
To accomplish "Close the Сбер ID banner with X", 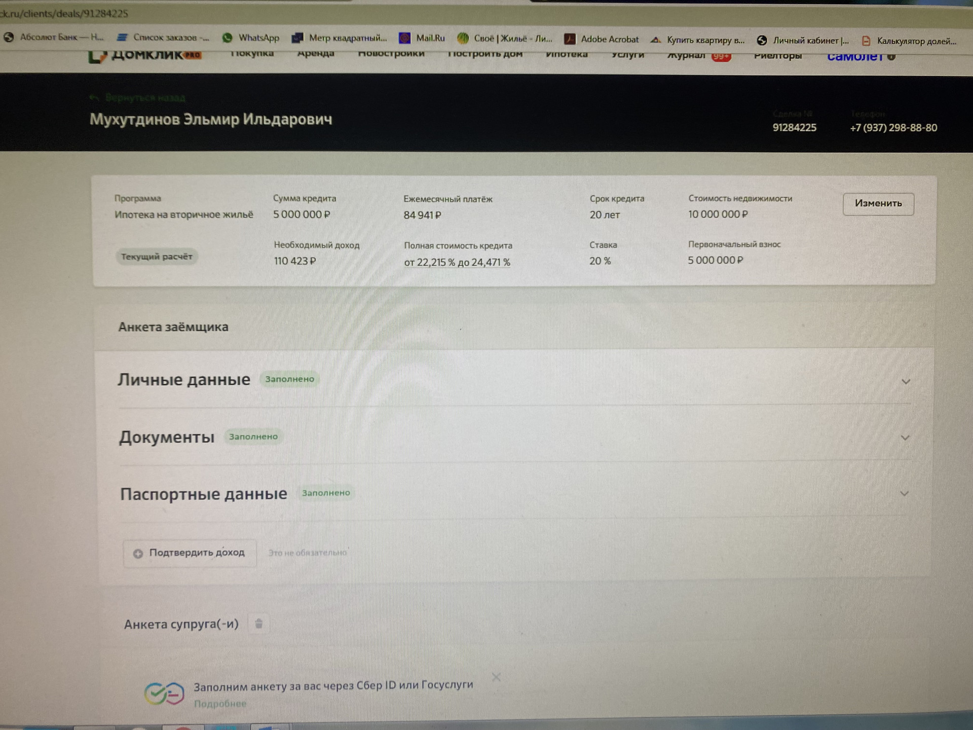I will point(496,677).
